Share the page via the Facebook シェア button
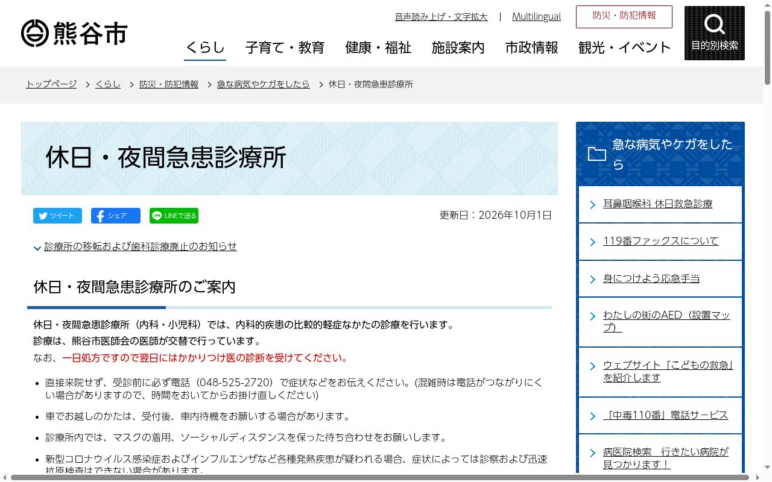Screen dimensions: 772x482 click(116, 216)
